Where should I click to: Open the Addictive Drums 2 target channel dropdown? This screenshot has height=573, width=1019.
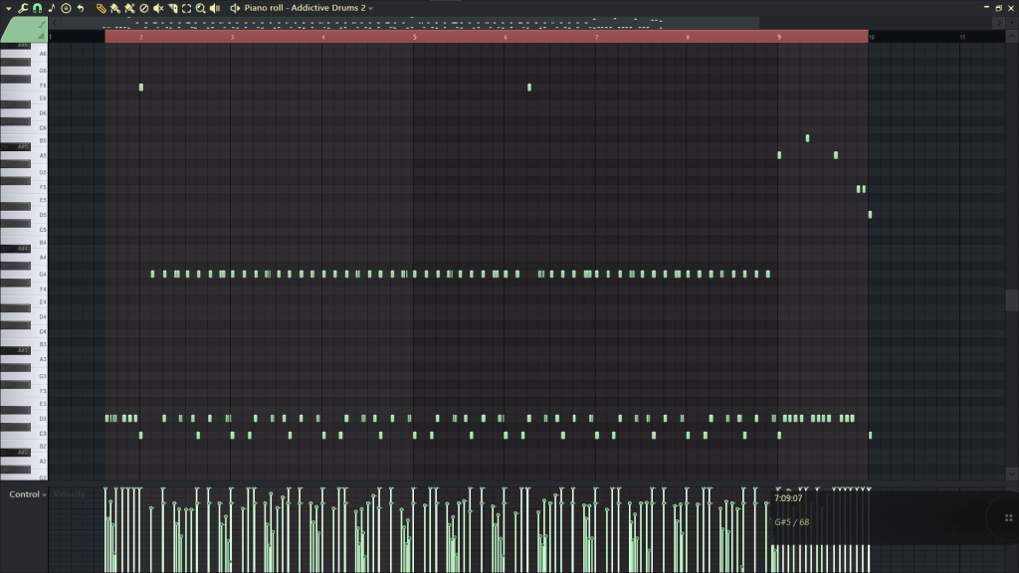coord(370,8)
